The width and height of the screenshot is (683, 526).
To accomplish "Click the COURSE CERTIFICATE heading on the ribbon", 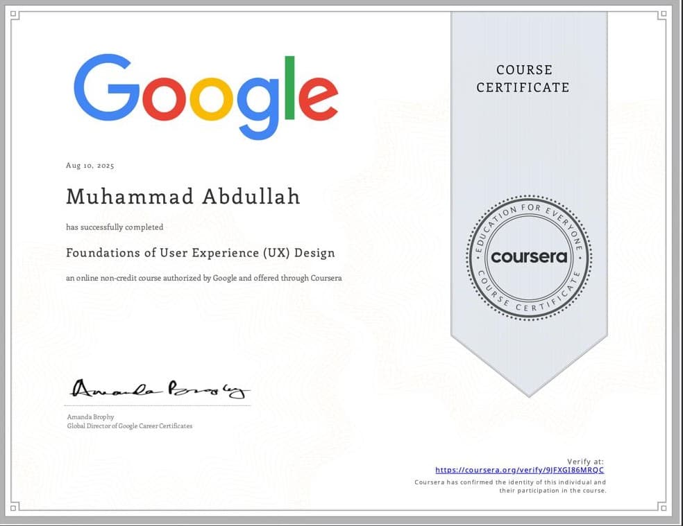I will pos(524,78).
